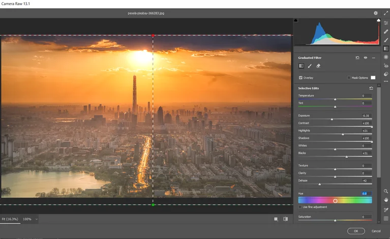Select the Spot Removal bandage tool
The image size is (390, 239).
pos(386,32)
